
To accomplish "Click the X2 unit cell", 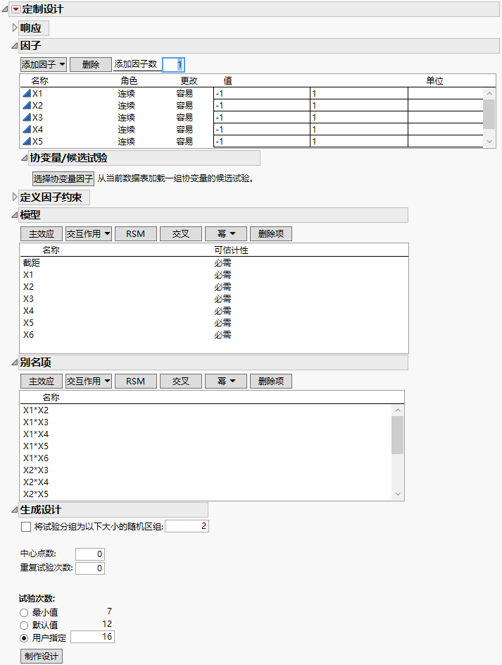I will [x=446, y=105].
